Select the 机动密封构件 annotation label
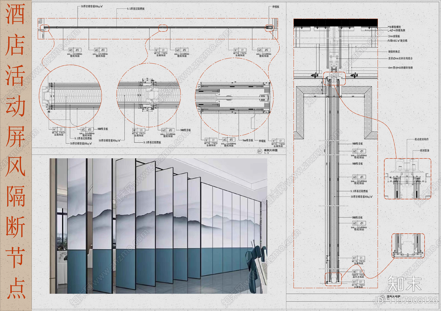Viewport: 441px width, 311px height. tap(421, 139)
